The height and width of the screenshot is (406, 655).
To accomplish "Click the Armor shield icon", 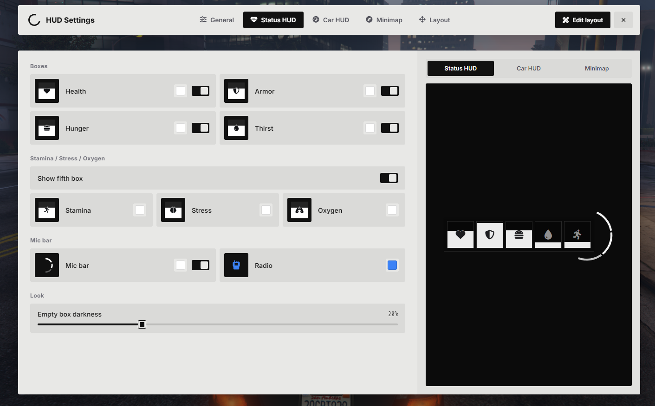I will (x=236, y=91).
